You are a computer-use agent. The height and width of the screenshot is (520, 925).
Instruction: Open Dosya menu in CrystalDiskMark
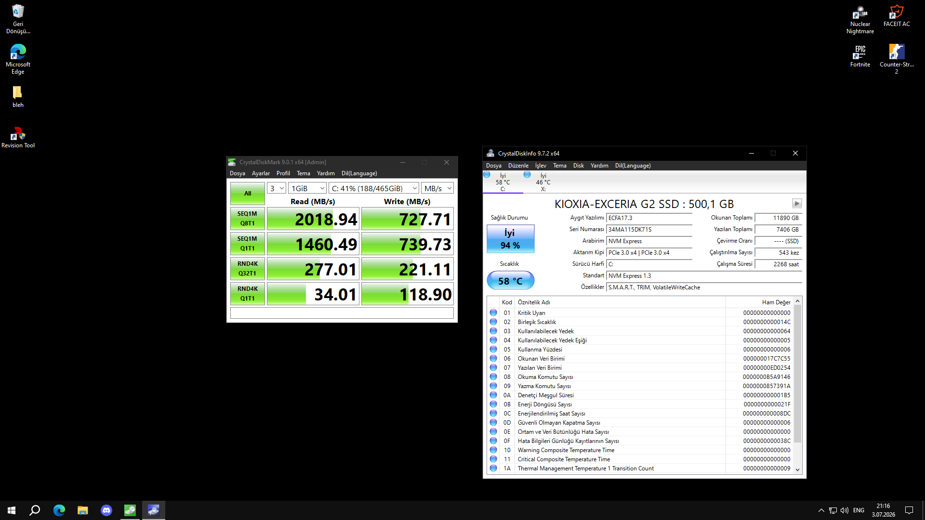pyautogui.click(x=238, y=173)
